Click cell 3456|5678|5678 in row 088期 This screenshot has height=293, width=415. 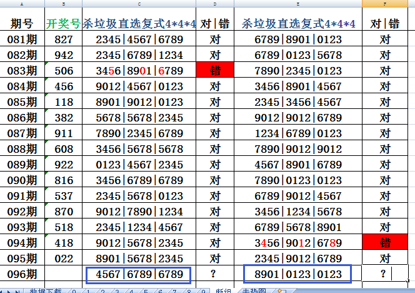tap(139, 149)
